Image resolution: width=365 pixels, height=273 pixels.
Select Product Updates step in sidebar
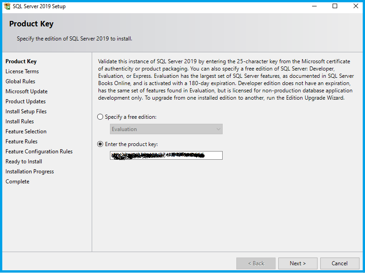coord(26,101)
